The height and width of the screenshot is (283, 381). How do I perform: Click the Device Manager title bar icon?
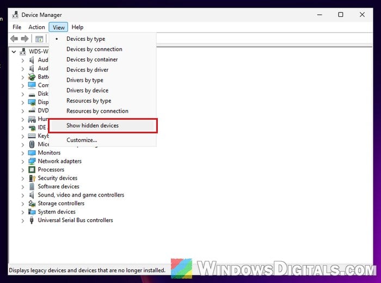tap(15, 15)
